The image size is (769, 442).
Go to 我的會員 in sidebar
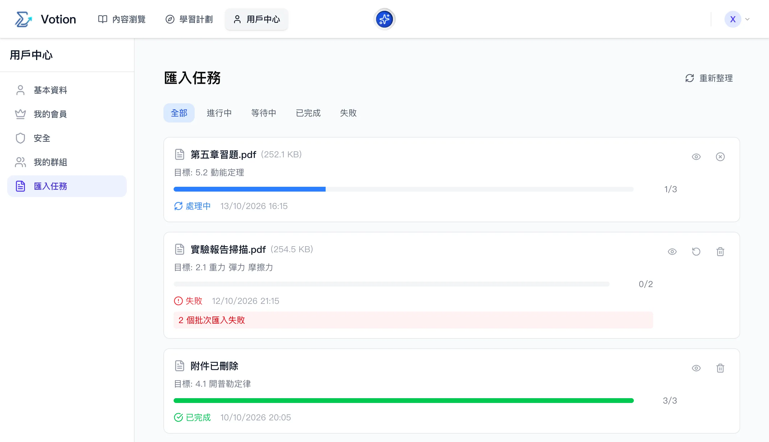67,114
